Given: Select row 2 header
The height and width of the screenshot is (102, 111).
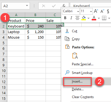Looking at the screenshot, I should 4,26.
